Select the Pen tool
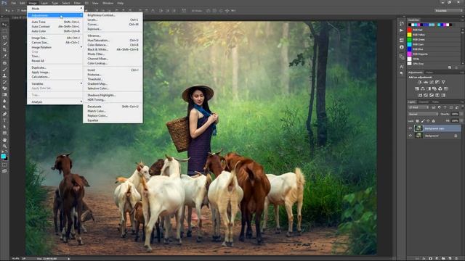 tap(4, 114)
